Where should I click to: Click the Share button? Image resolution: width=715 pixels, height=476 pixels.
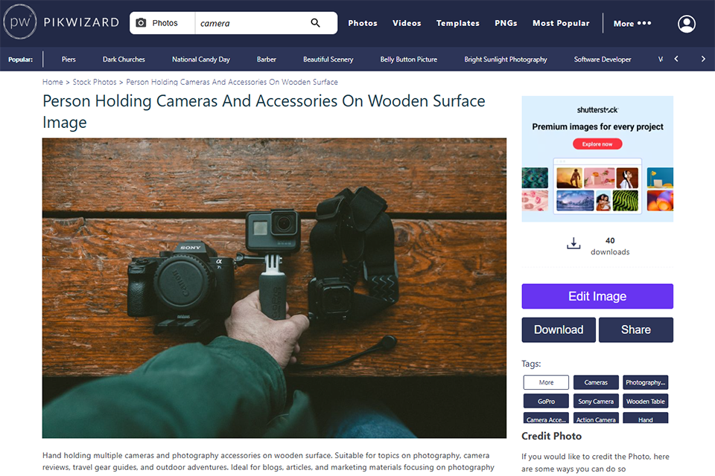coord(635,329)
